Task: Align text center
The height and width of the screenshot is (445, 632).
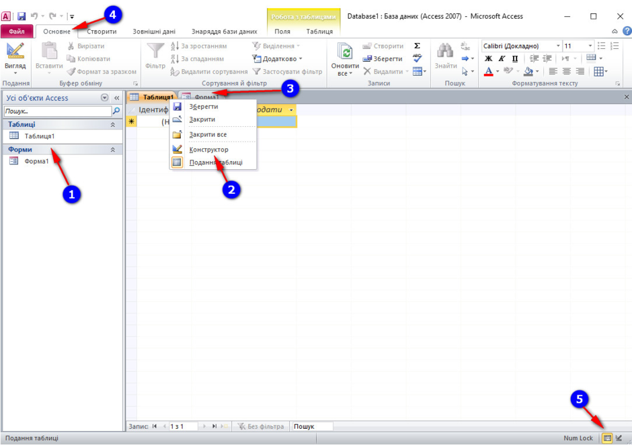Action: [x=566, y=72]
